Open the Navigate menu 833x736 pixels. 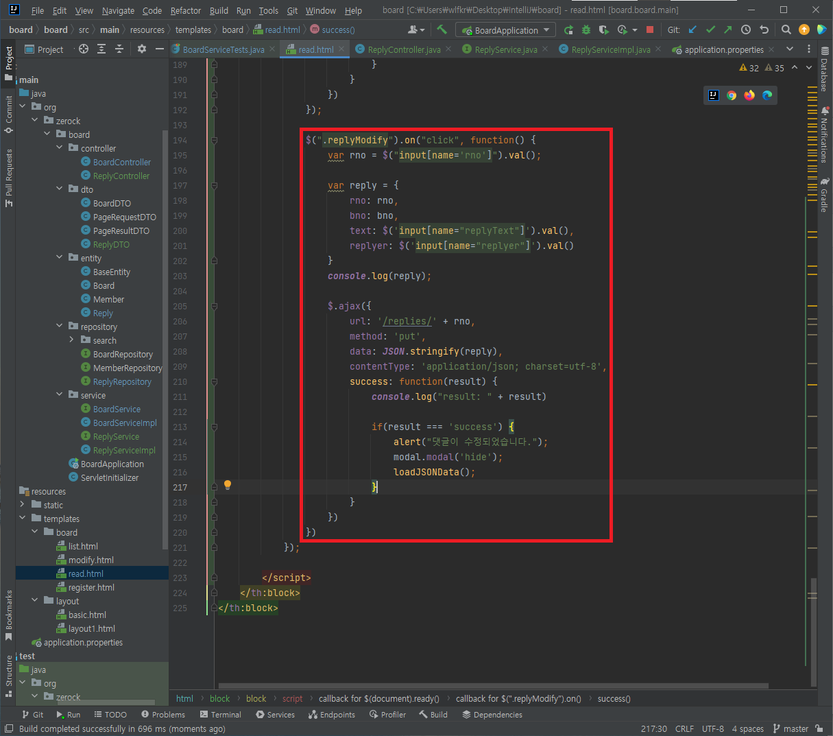click(x=118, y=10)
